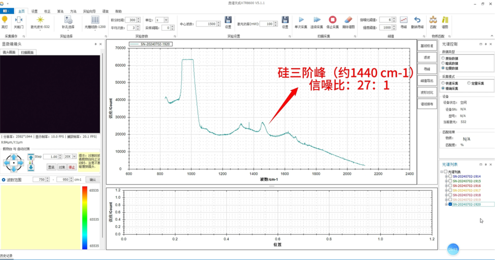This screenshot has height=260, width=495.
Task: Click the 高灯 light bulb icon
Action: point(5,20)
